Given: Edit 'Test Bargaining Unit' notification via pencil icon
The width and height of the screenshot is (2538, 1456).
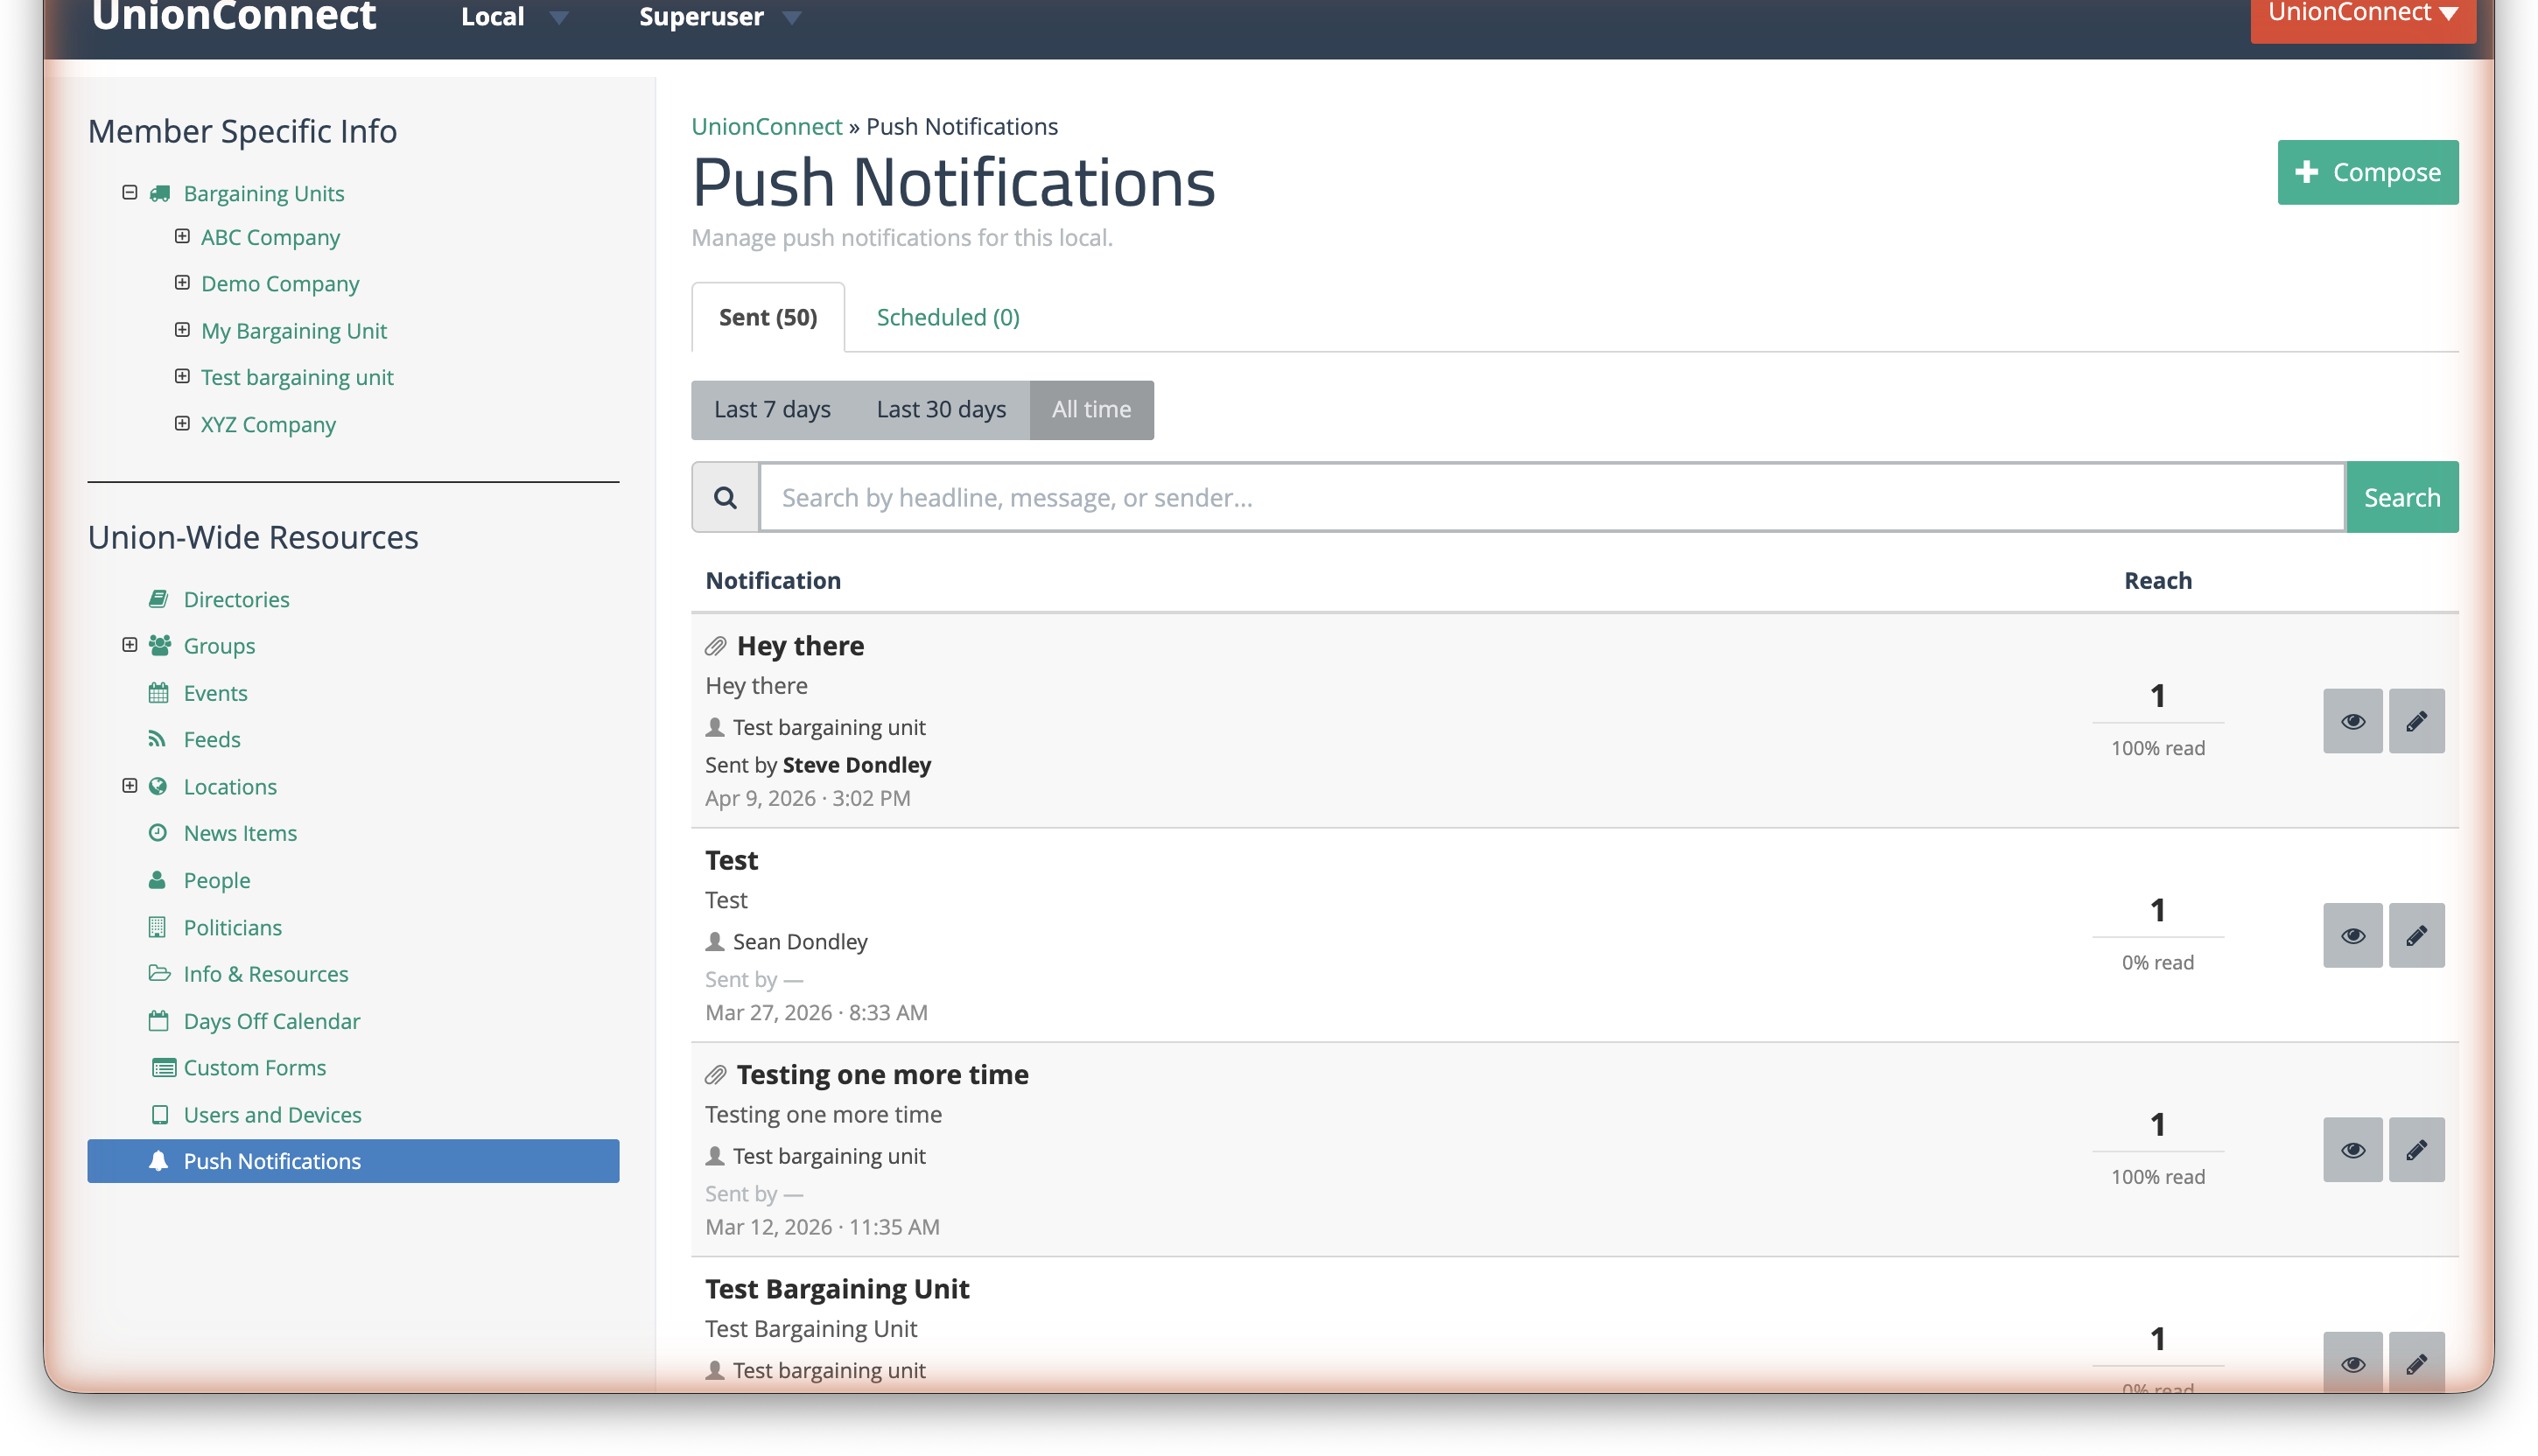Looking at the screenshot, I should tap(2416, 1363).
